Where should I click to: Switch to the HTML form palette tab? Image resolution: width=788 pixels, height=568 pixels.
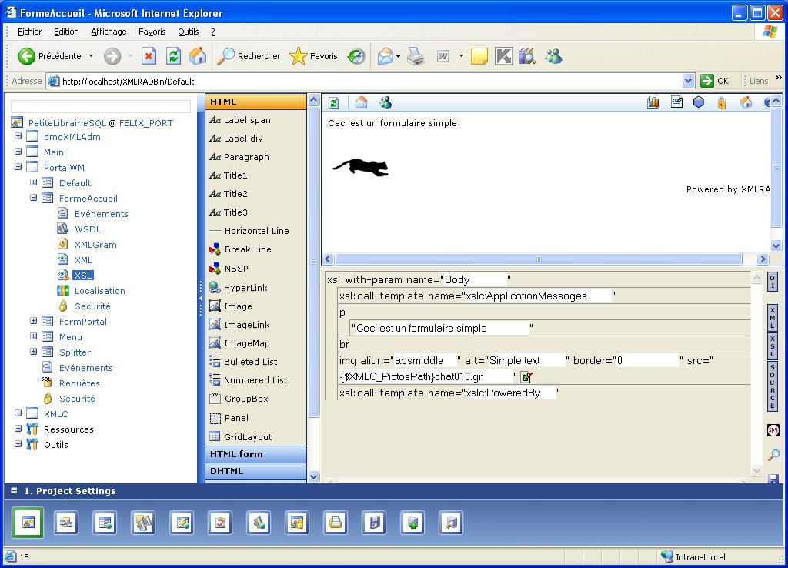click(x=255, y=454)
